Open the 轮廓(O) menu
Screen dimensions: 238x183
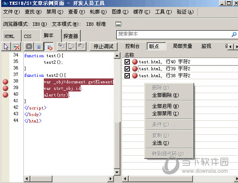coord(98,12)
